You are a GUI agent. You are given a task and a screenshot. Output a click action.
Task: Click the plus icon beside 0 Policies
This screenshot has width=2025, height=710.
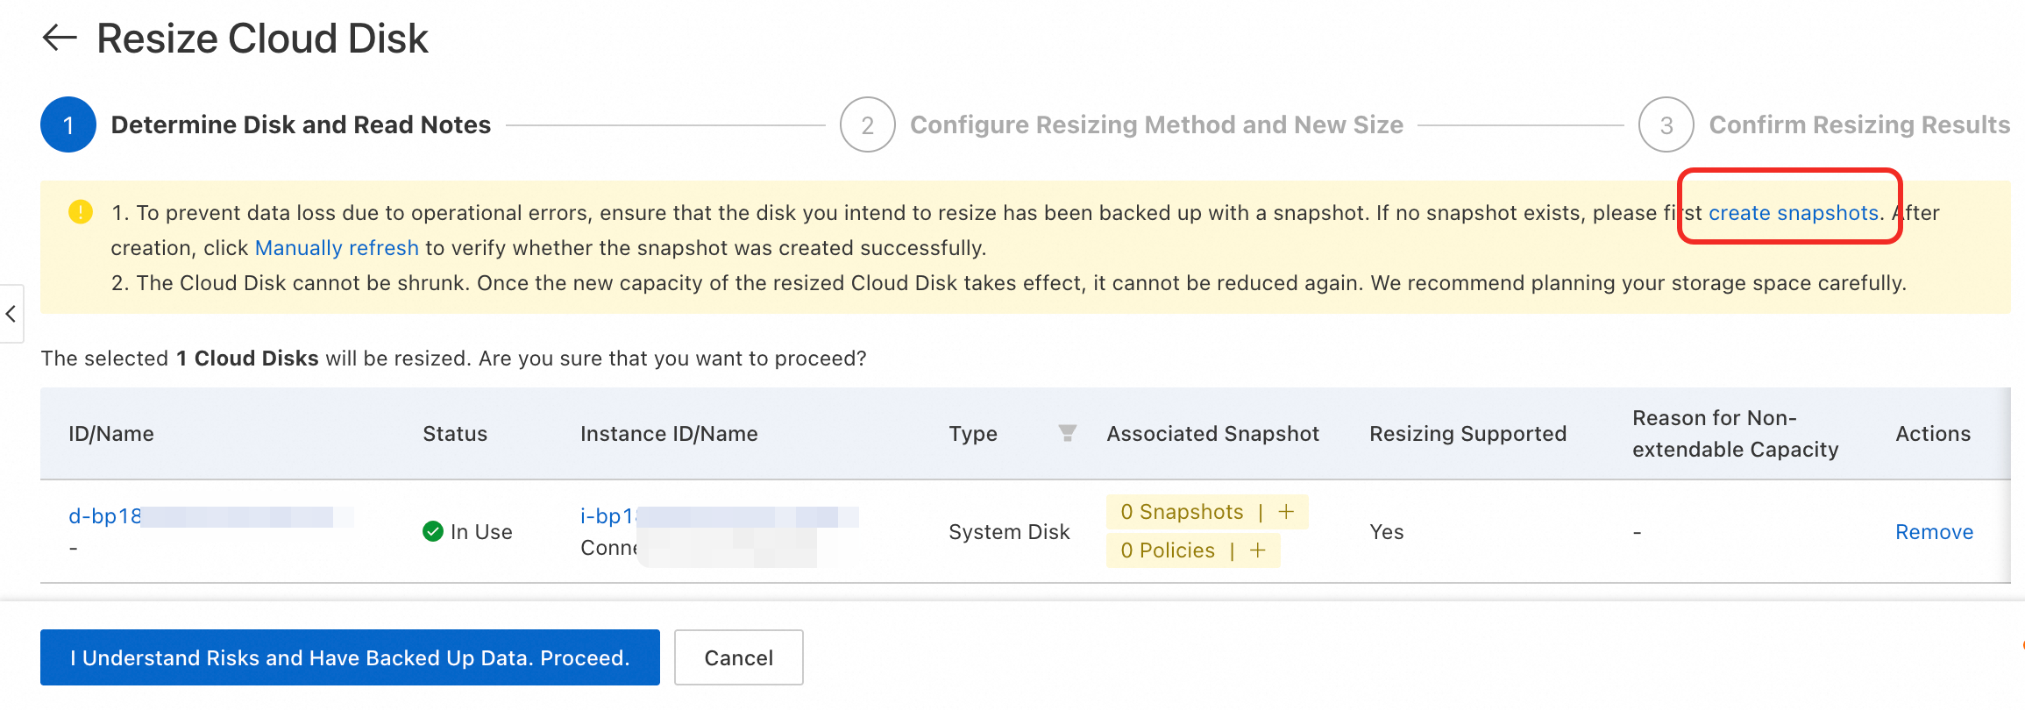click(x=1258, y=550)
